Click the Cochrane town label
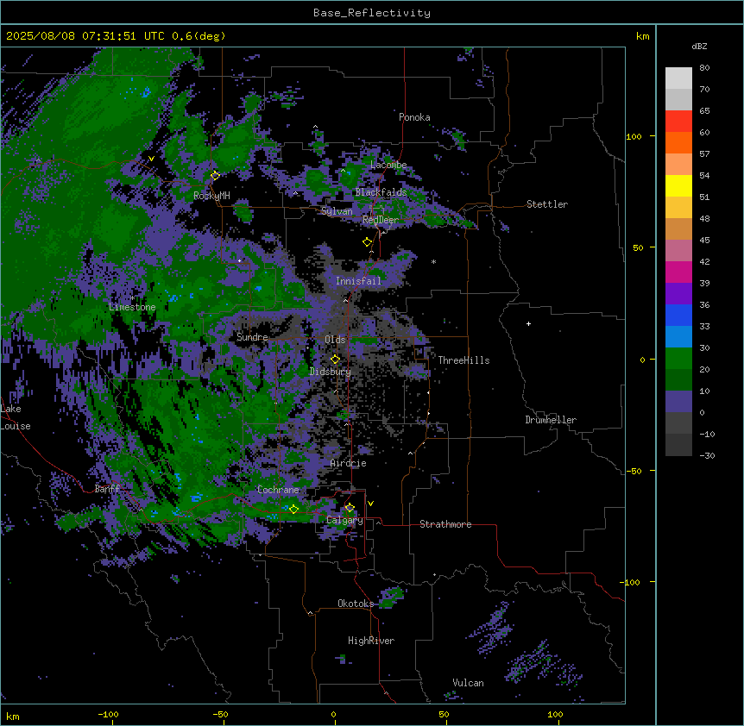Screen dimensions: 744x726 278,490
